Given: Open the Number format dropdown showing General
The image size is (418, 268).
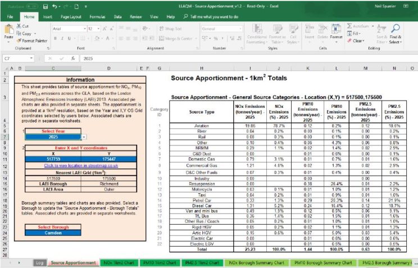Looking at the screenshot, I should click(x=240, y=29).
